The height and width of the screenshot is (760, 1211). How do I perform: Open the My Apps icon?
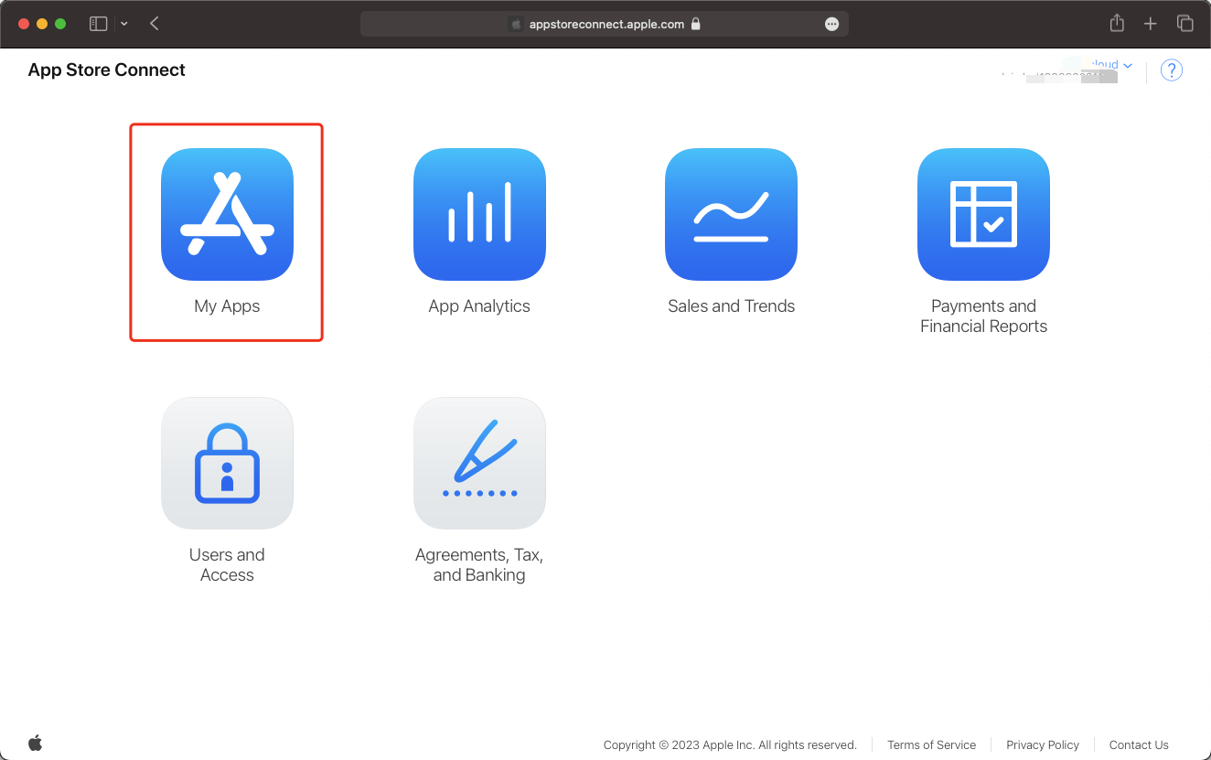point(227,214)
